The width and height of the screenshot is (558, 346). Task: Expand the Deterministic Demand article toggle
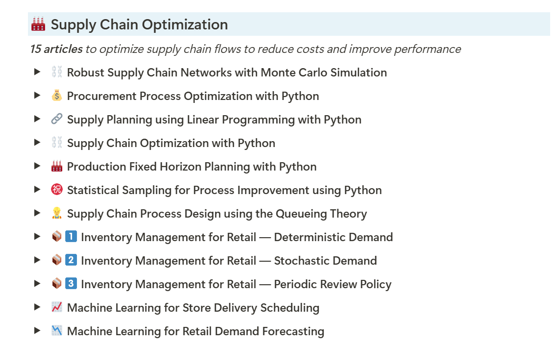[x=37, y=237]
